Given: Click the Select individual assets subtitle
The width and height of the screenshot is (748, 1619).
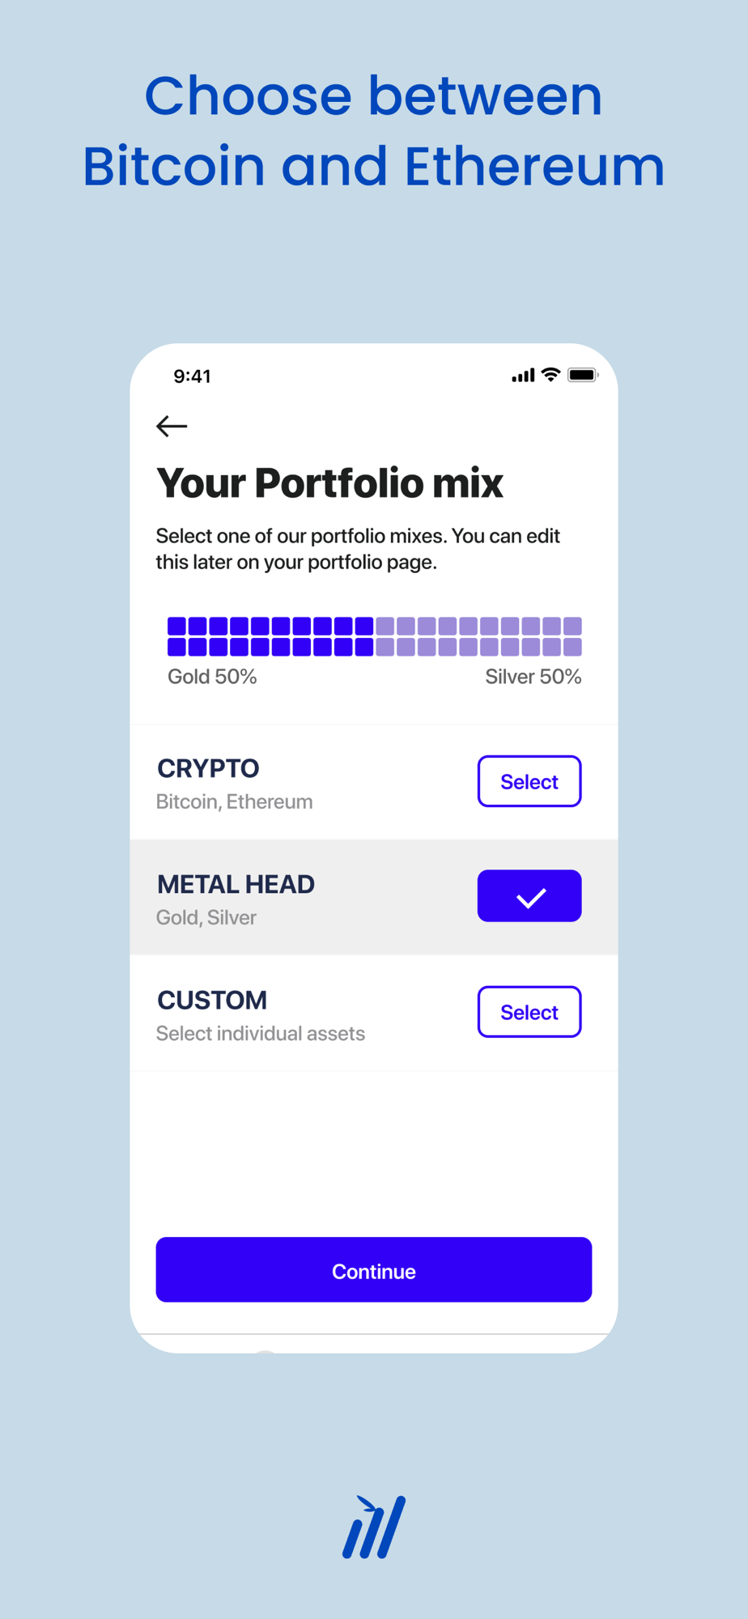Looking at the screenshot, I should pos(261,1034).
